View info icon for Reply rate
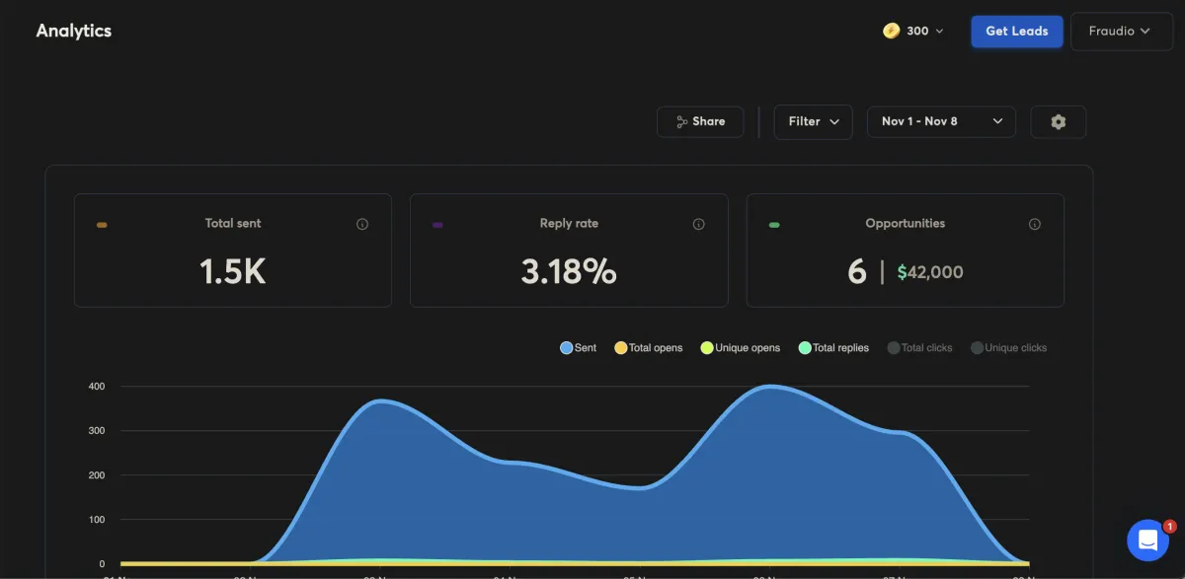This screenshot has width=1185, height=579. (699, 224)
